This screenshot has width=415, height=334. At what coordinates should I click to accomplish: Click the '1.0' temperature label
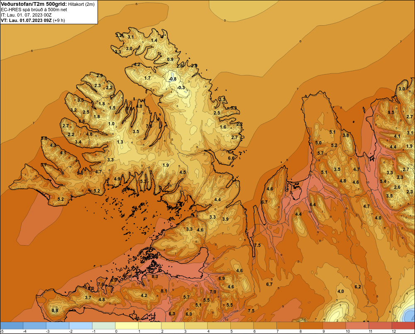[111, 124]
